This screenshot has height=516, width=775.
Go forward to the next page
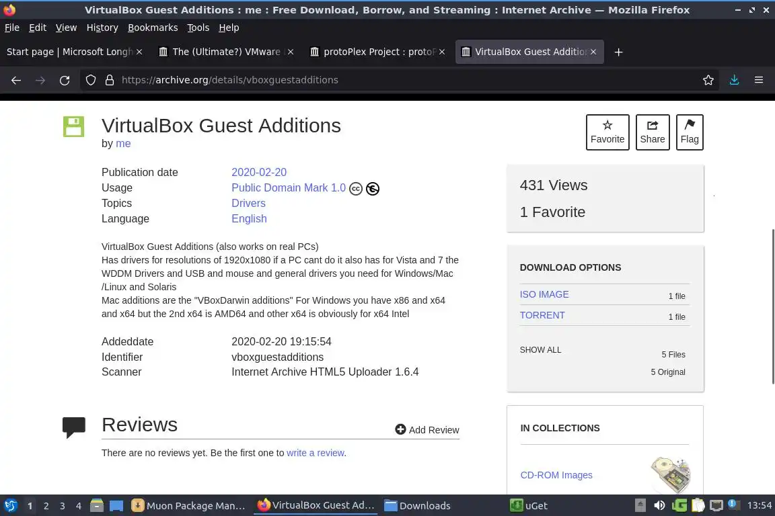point(40,80)
